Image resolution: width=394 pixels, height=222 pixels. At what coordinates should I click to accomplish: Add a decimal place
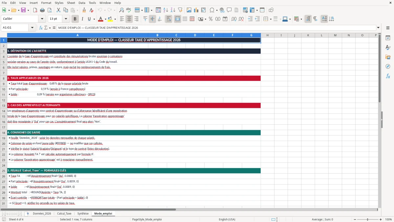click(x=233, y=19)
